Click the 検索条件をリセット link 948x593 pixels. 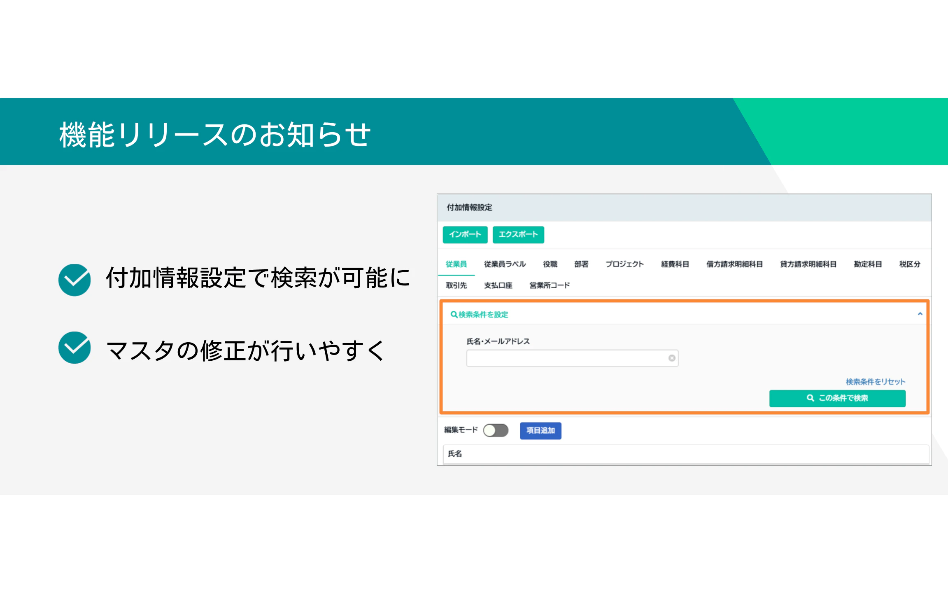point(875,382)
